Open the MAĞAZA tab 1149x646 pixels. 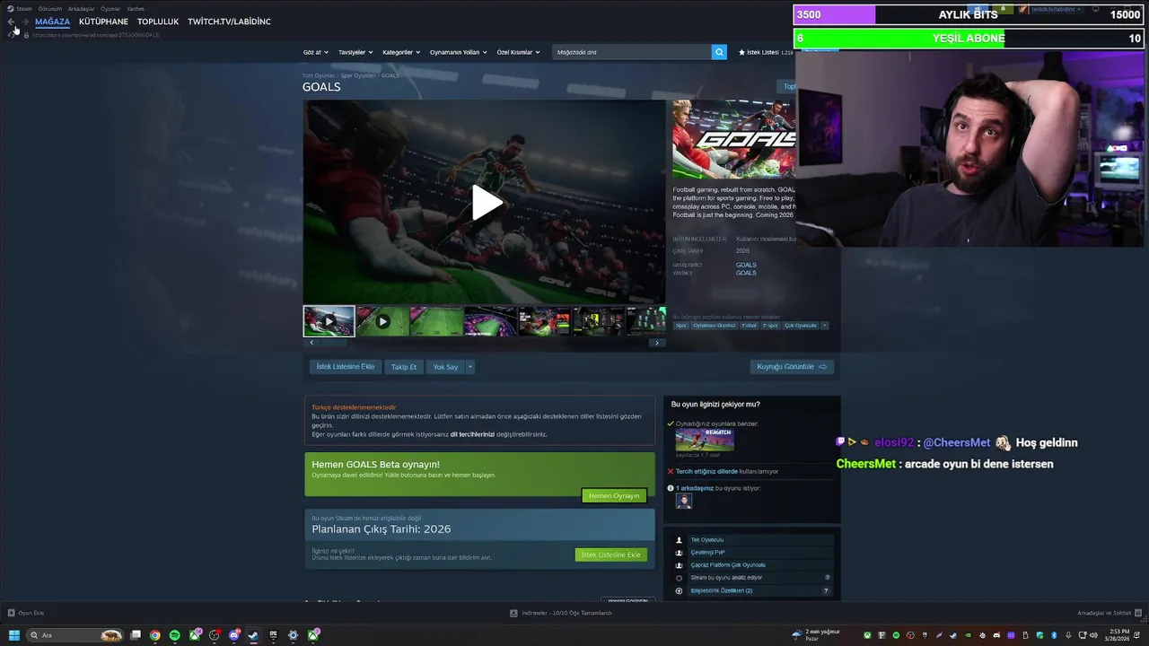pyautogui.click(x=52, y=22)
